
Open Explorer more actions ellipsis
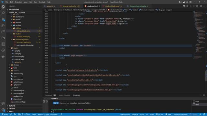tap(39, 6)
